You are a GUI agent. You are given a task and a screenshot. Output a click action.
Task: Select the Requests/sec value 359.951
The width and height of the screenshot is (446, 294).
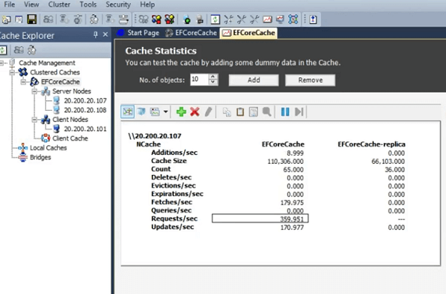[292, 219]
